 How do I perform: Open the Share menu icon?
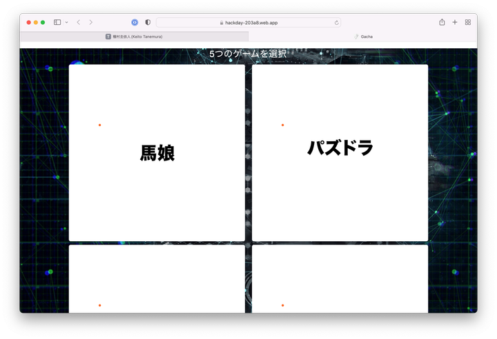pos(442,22)
